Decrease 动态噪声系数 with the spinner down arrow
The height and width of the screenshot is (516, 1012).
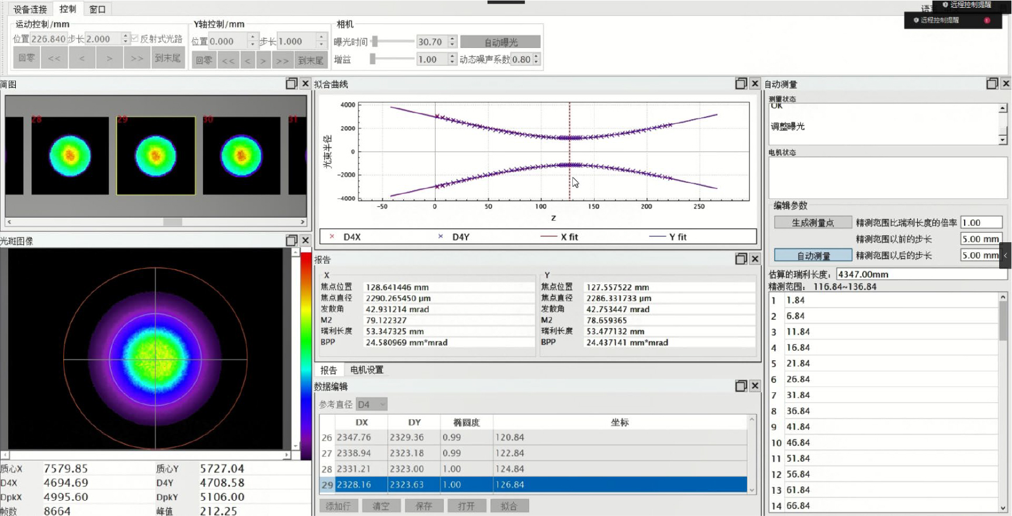point(536,62)
